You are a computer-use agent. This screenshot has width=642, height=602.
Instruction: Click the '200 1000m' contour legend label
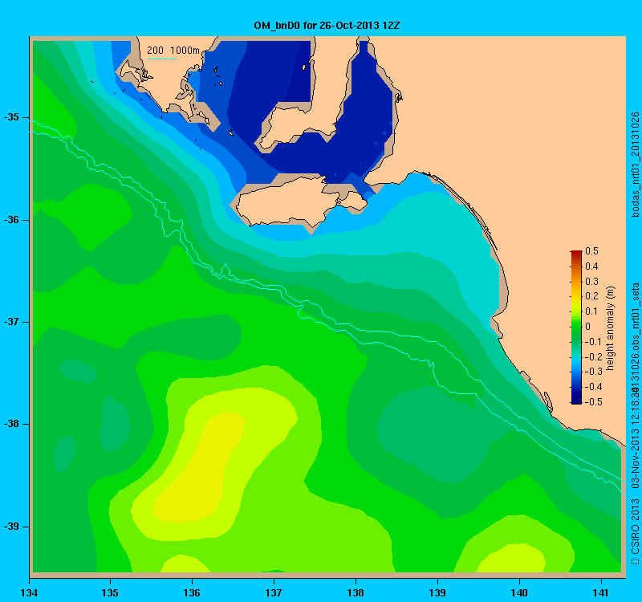pyautogui.click(x=173, y=51)
